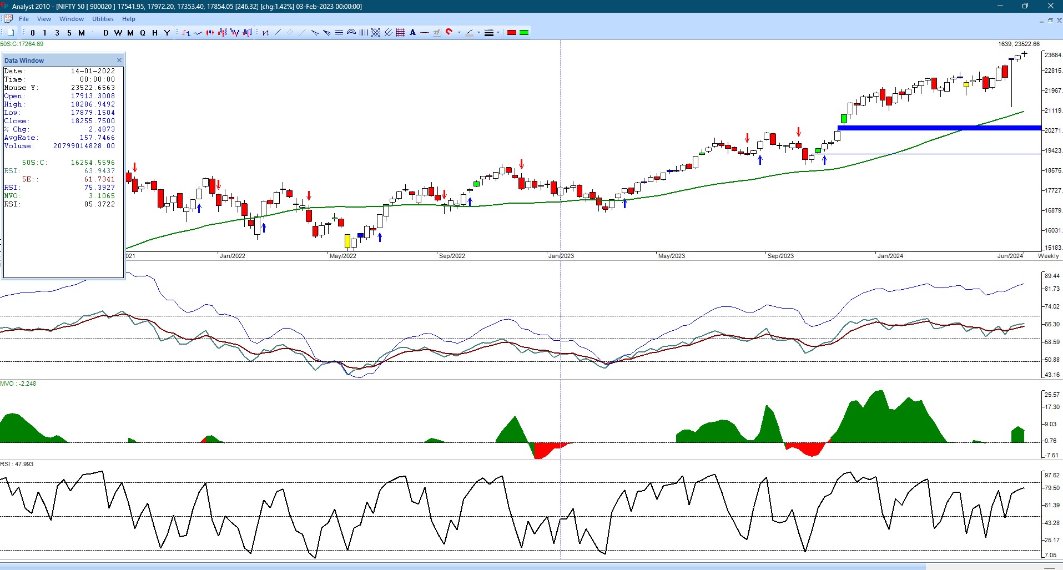Click the horizontal red line tool

(x=425, y=33)
